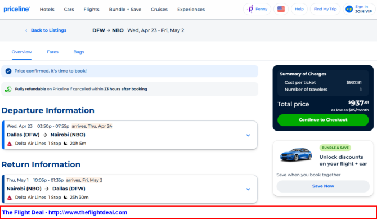The image size is (377, 219).
Task: Click the Priceline logo
Action: click(17, 9)
